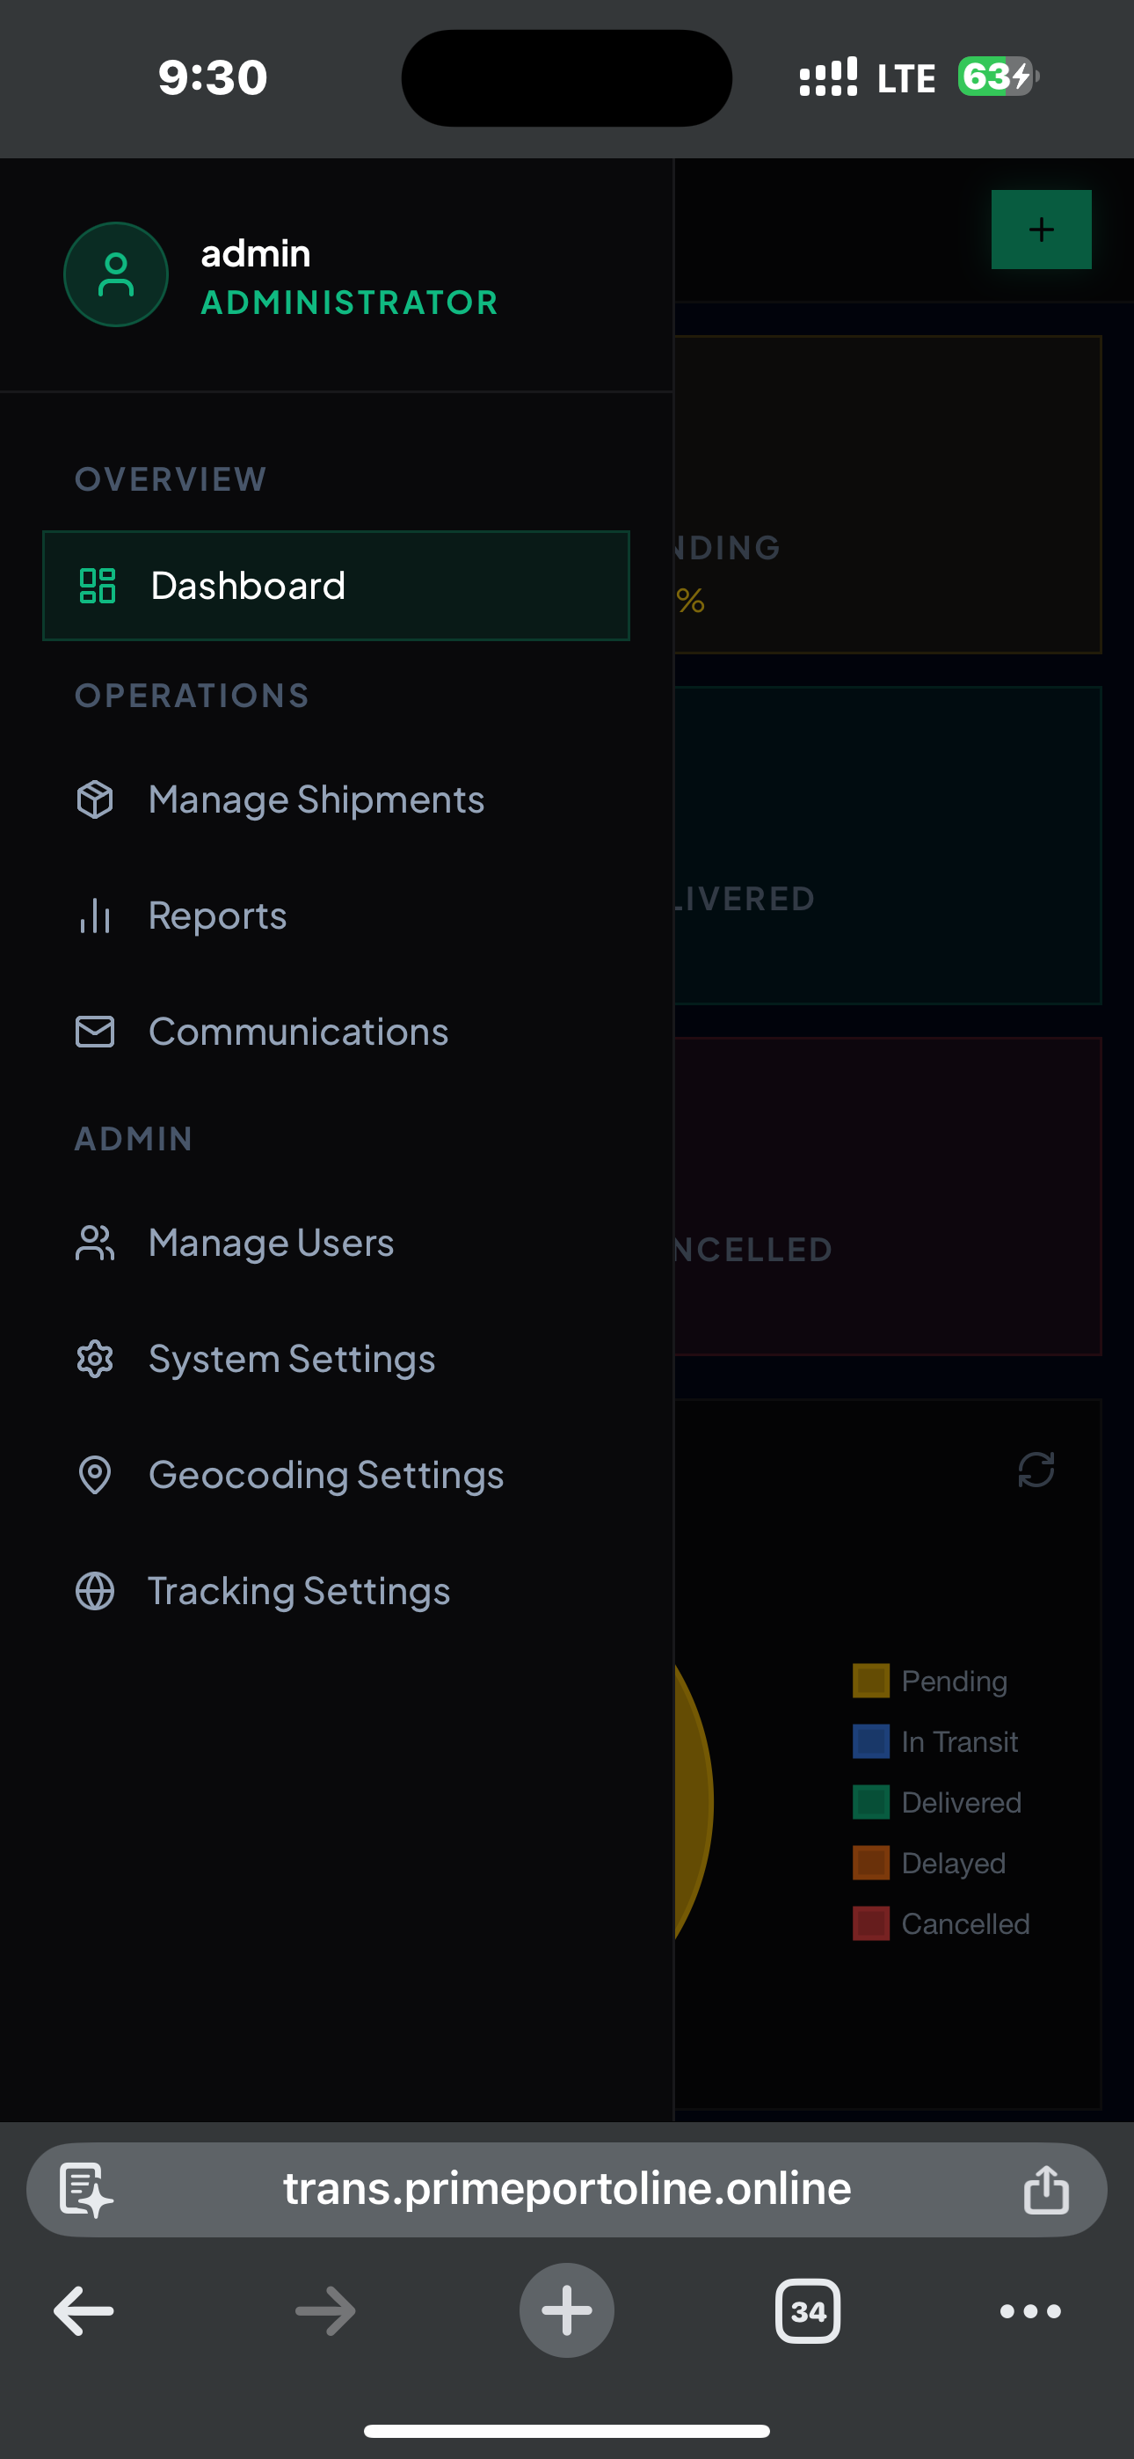This screenshot has height=2459, width=1134.
Task: Click the System Settings gear icon
Action: pyautogui.click(x=95, y=1359)
